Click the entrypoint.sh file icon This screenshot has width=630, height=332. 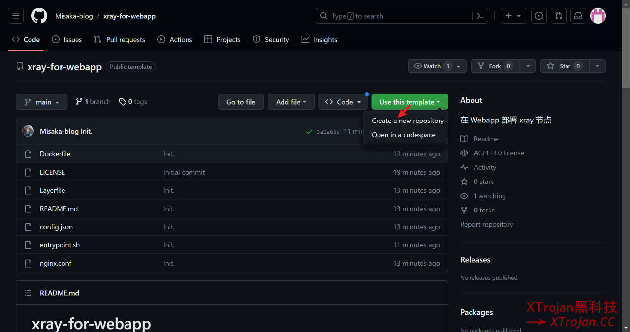(x=28, y=245)
